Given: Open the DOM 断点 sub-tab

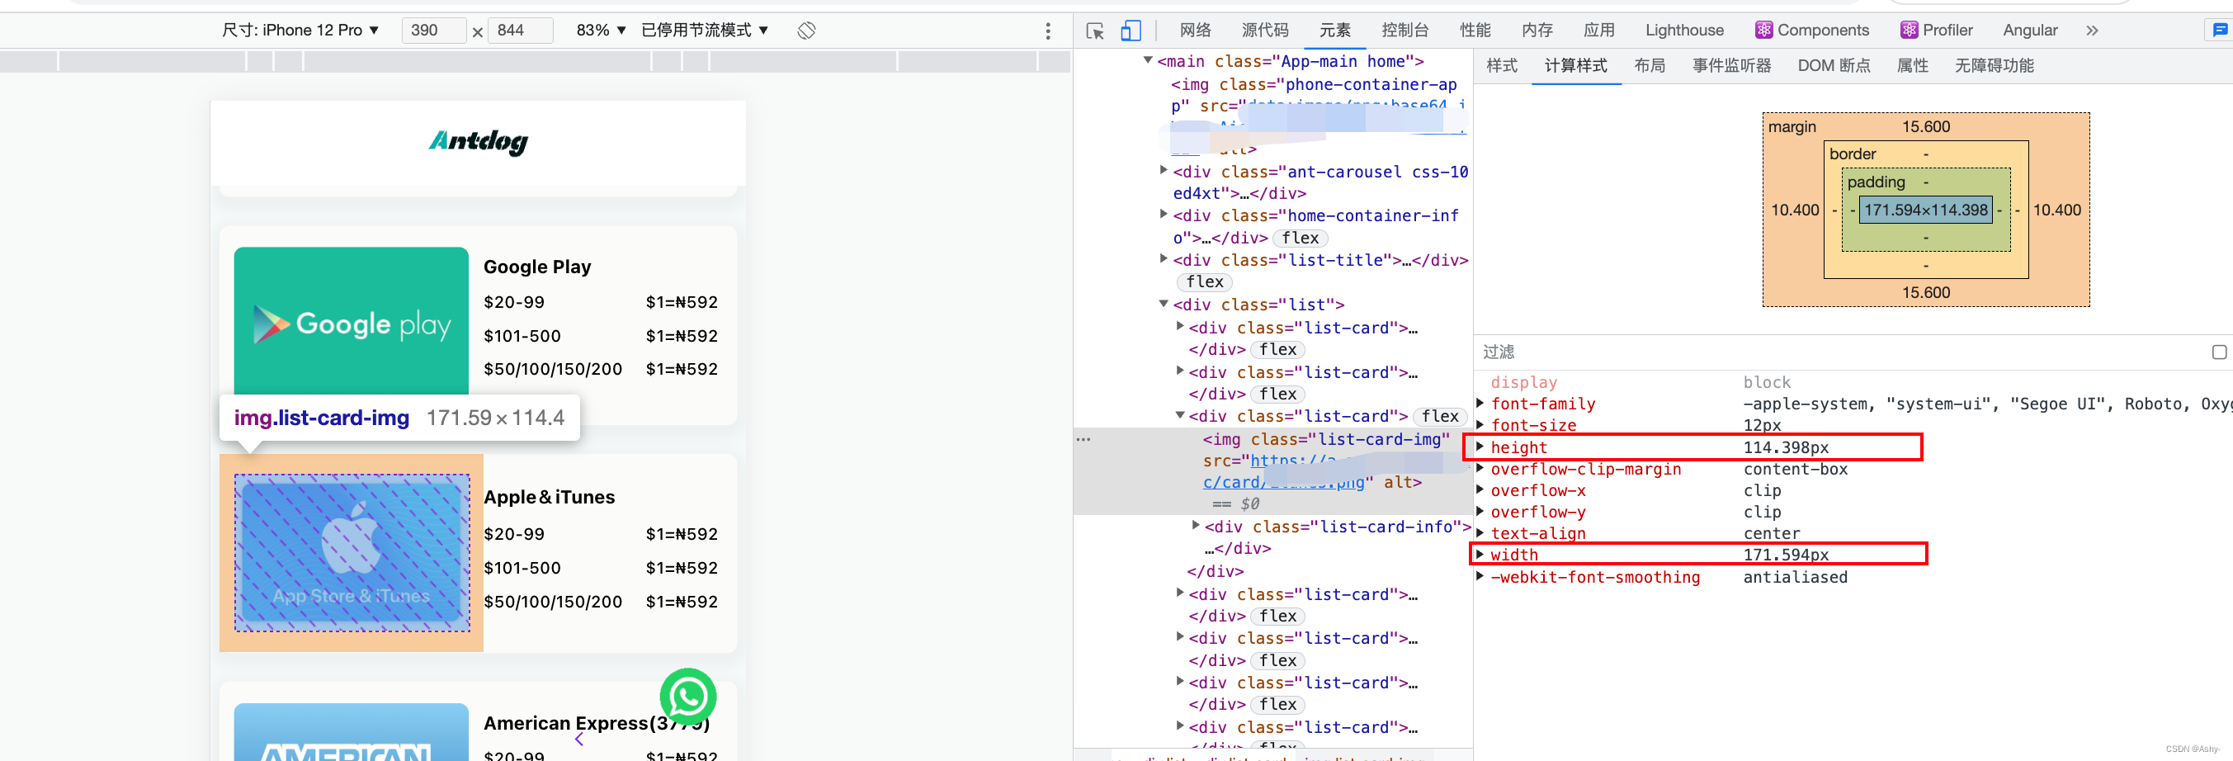Looking at the screenshot, I should (1834, 66).
